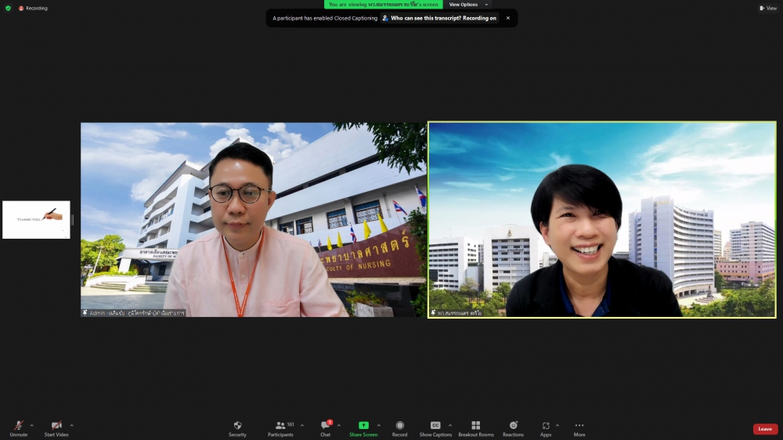The width and height of the screenshot is (783, 440).
Task: Expand video options arrow beside Start Video
Action: point(71,425)
